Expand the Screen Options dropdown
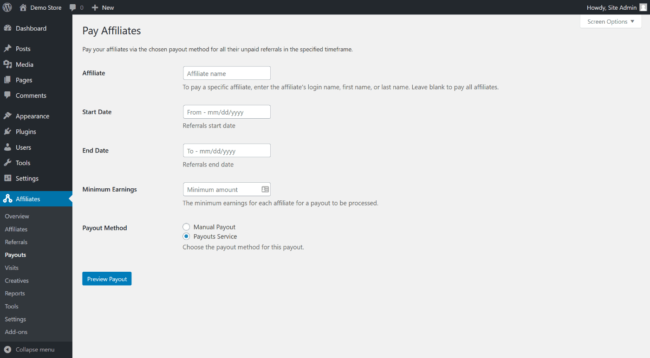The width and height of the screenshot is (650, 358). click(x=611, y=21)
